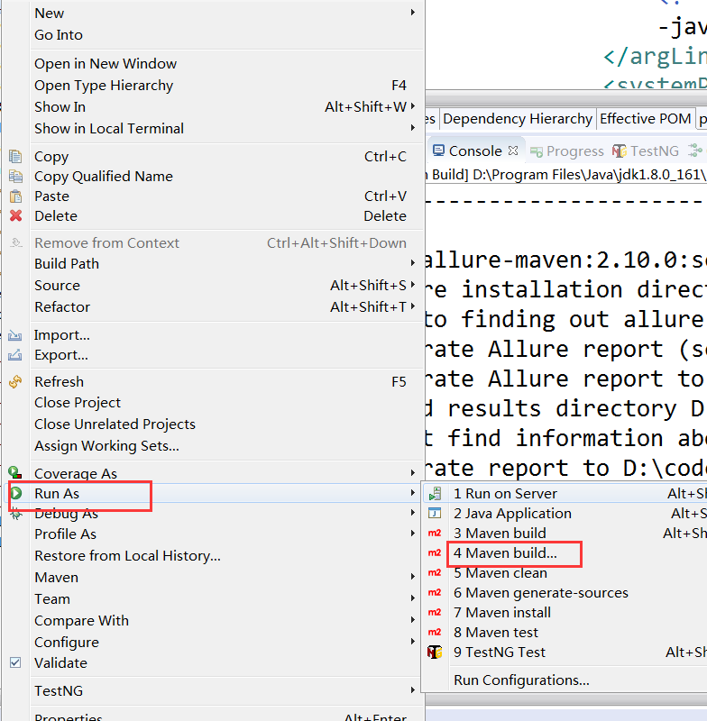The width and height of the screenshot is (707, 721).
Task: Click the TestNG Test icon in submenu
Action: pos(435,653)
